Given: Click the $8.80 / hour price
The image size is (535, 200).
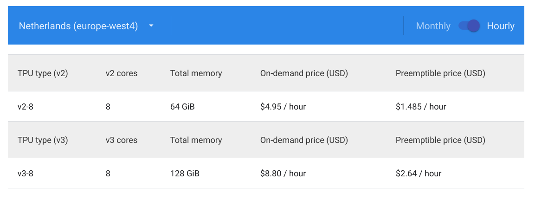Looking at the screenshot, I should [x=283, y=174].
